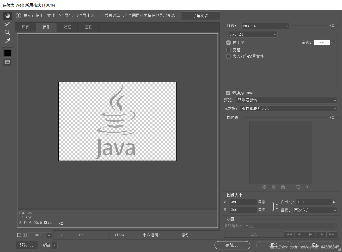
Task: Open the PNG-24 file format dropdown
Action: coord(253,34)
